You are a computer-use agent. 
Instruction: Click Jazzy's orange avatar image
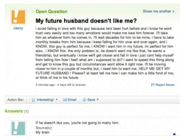click(x=18, y=17)
